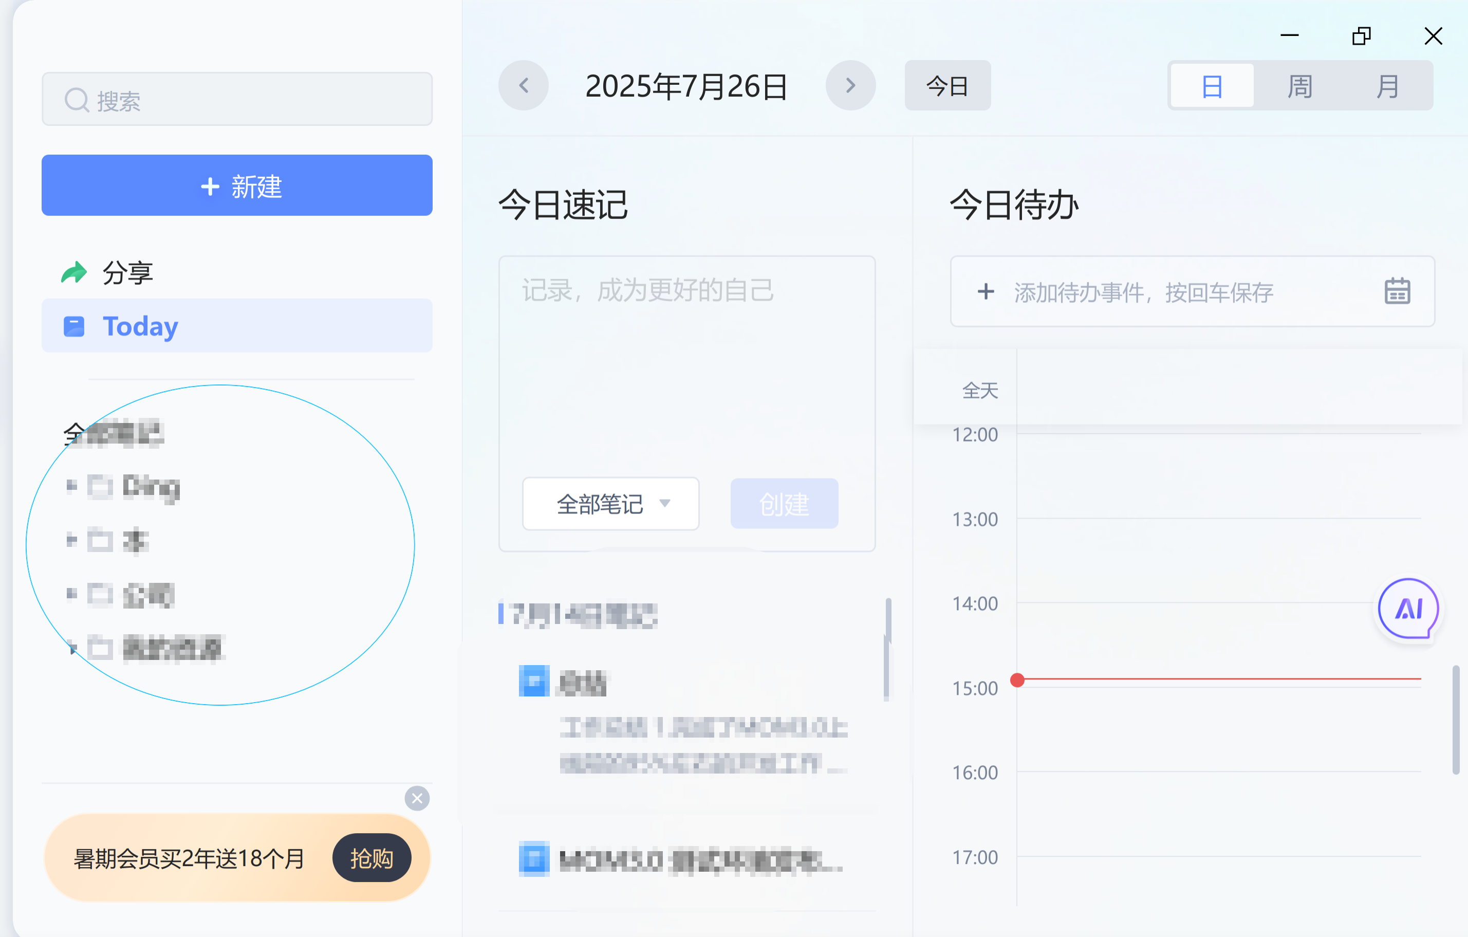Click the plus icon in to-do field
This screenshot has height=937, width=1468.
pyautogui.click(x=986, y=291)
